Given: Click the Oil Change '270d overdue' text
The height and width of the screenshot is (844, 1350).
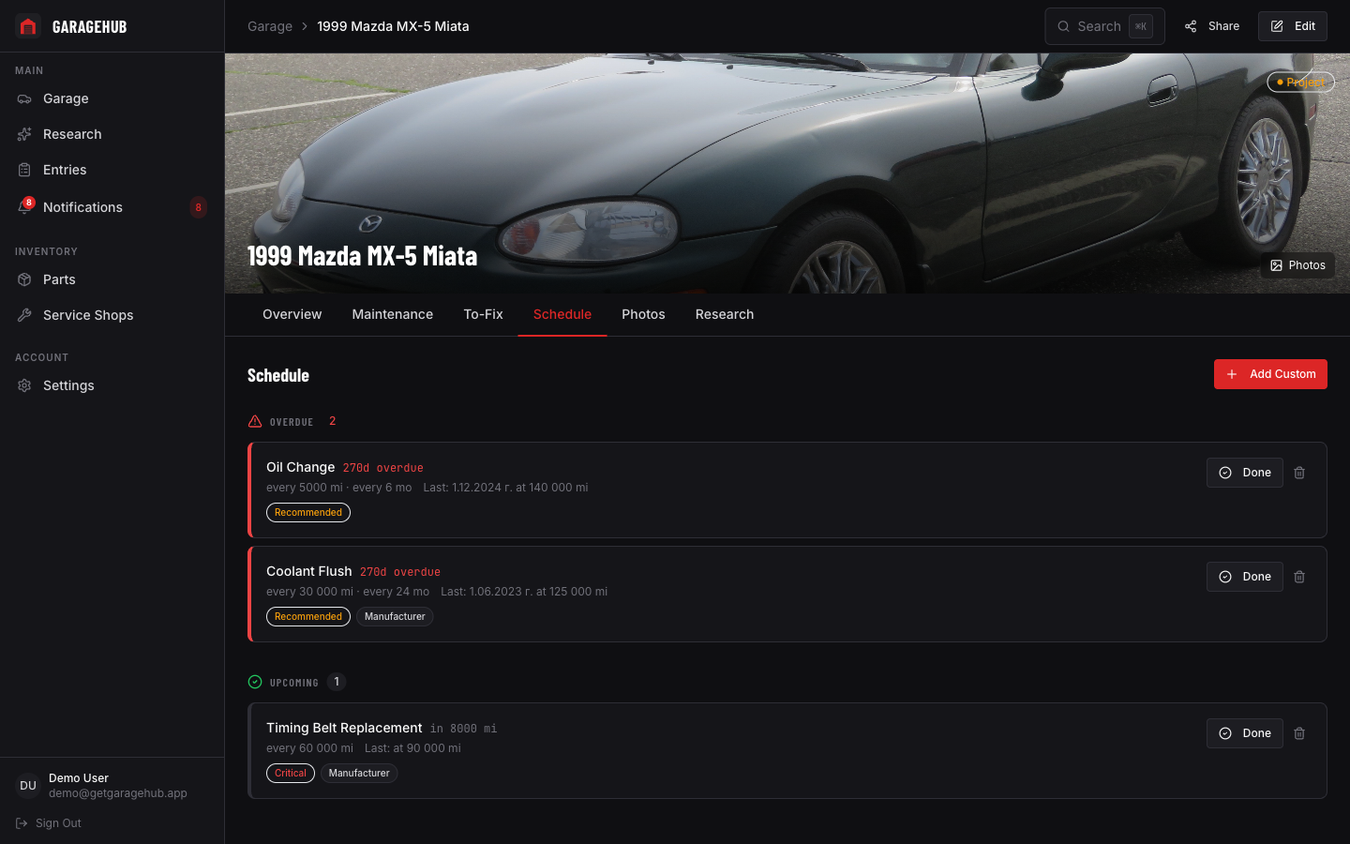Looking at the screenshot, I should point(383,468).
